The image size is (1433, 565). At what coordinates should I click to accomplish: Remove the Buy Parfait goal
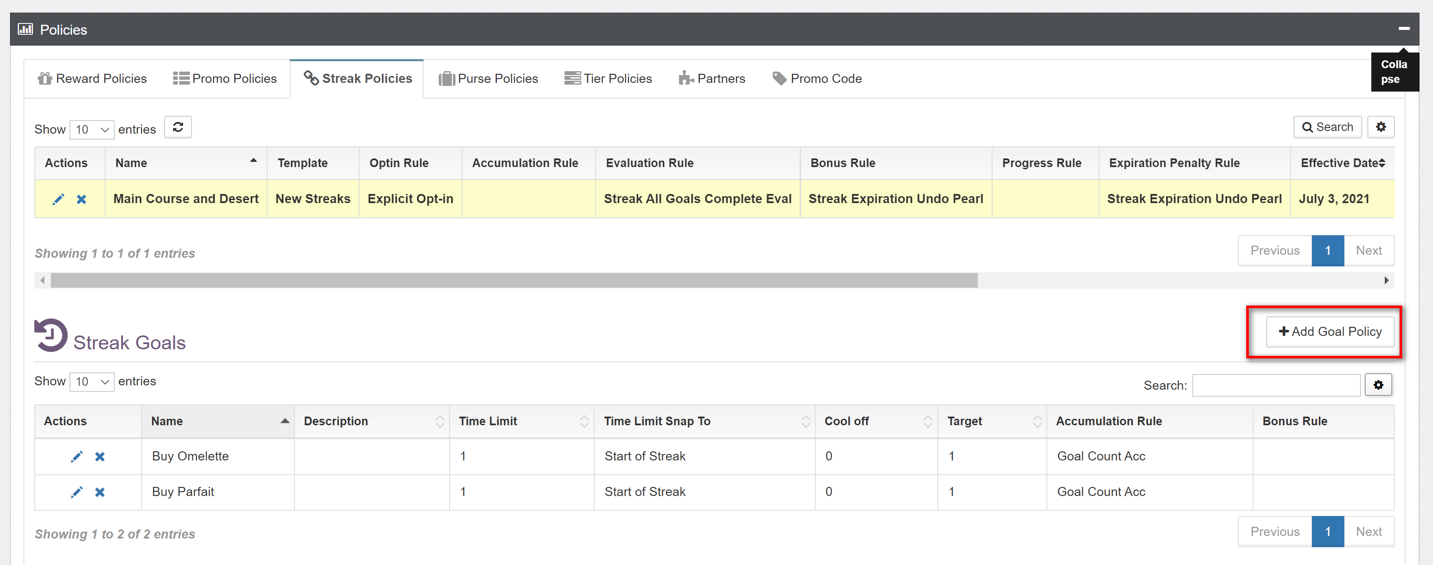click(100, 492)
